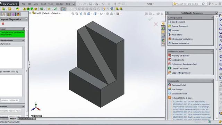Open the Custom Properties task pane tab
222x125 pixels.
click(x=163, y=44)
